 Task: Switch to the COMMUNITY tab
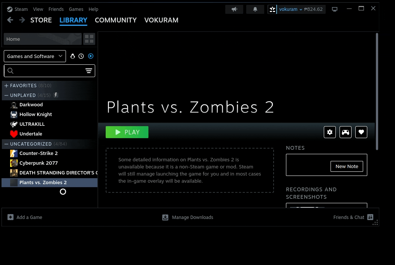(116, 20)
